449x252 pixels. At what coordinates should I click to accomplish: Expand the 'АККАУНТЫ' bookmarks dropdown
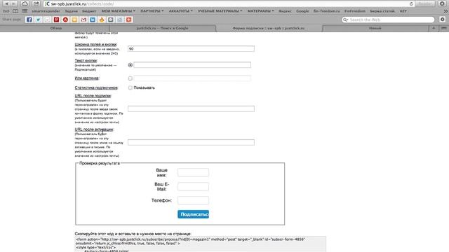pos(181,11)
